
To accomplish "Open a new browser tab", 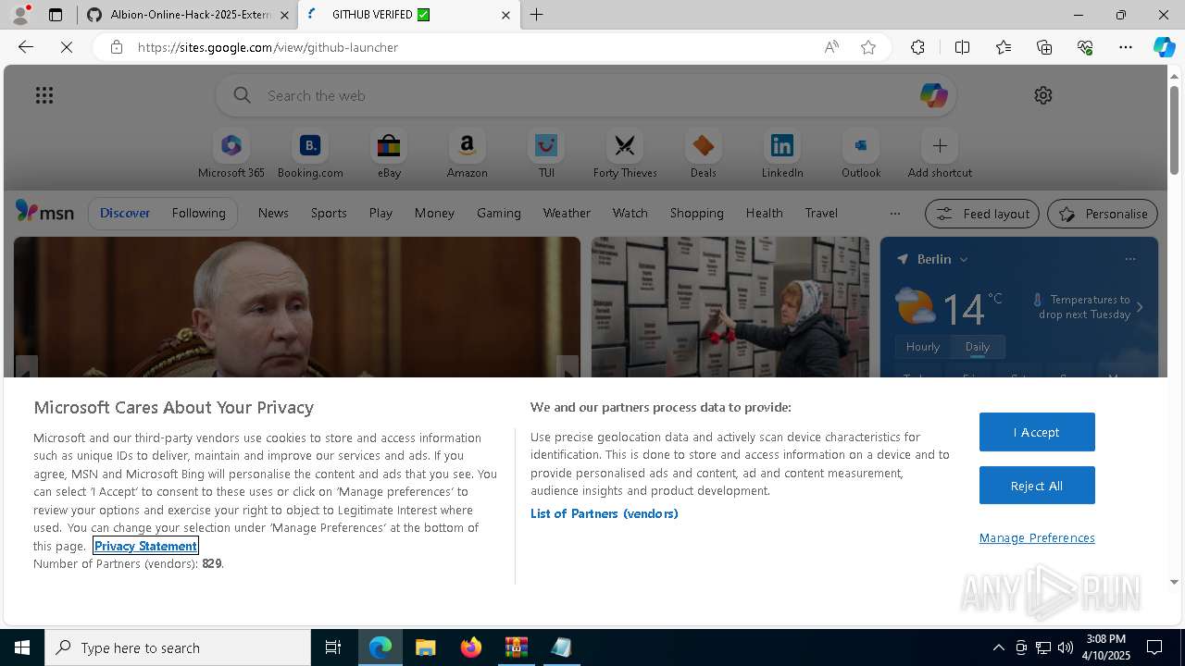I will tap(537, 15).
